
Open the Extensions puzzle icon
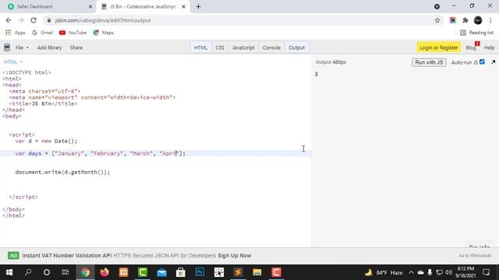(465, 20)
